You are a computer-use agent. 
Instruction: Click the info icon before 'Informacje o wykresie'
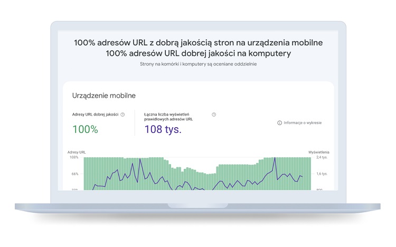pyautogui.click(x=279, y=123)
